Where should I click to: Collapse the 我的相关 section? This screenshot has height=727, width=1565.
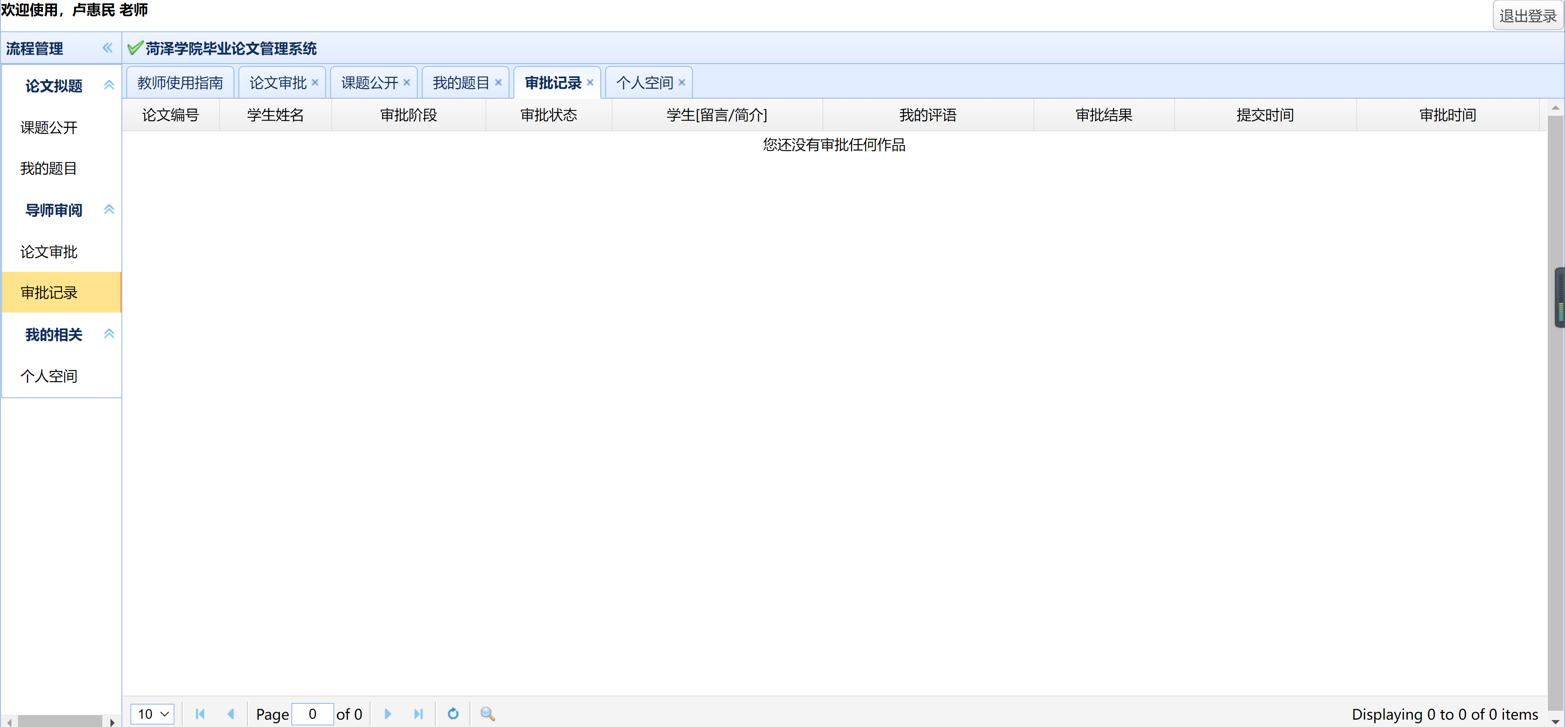pyautogui.click(x=109, y=333)
